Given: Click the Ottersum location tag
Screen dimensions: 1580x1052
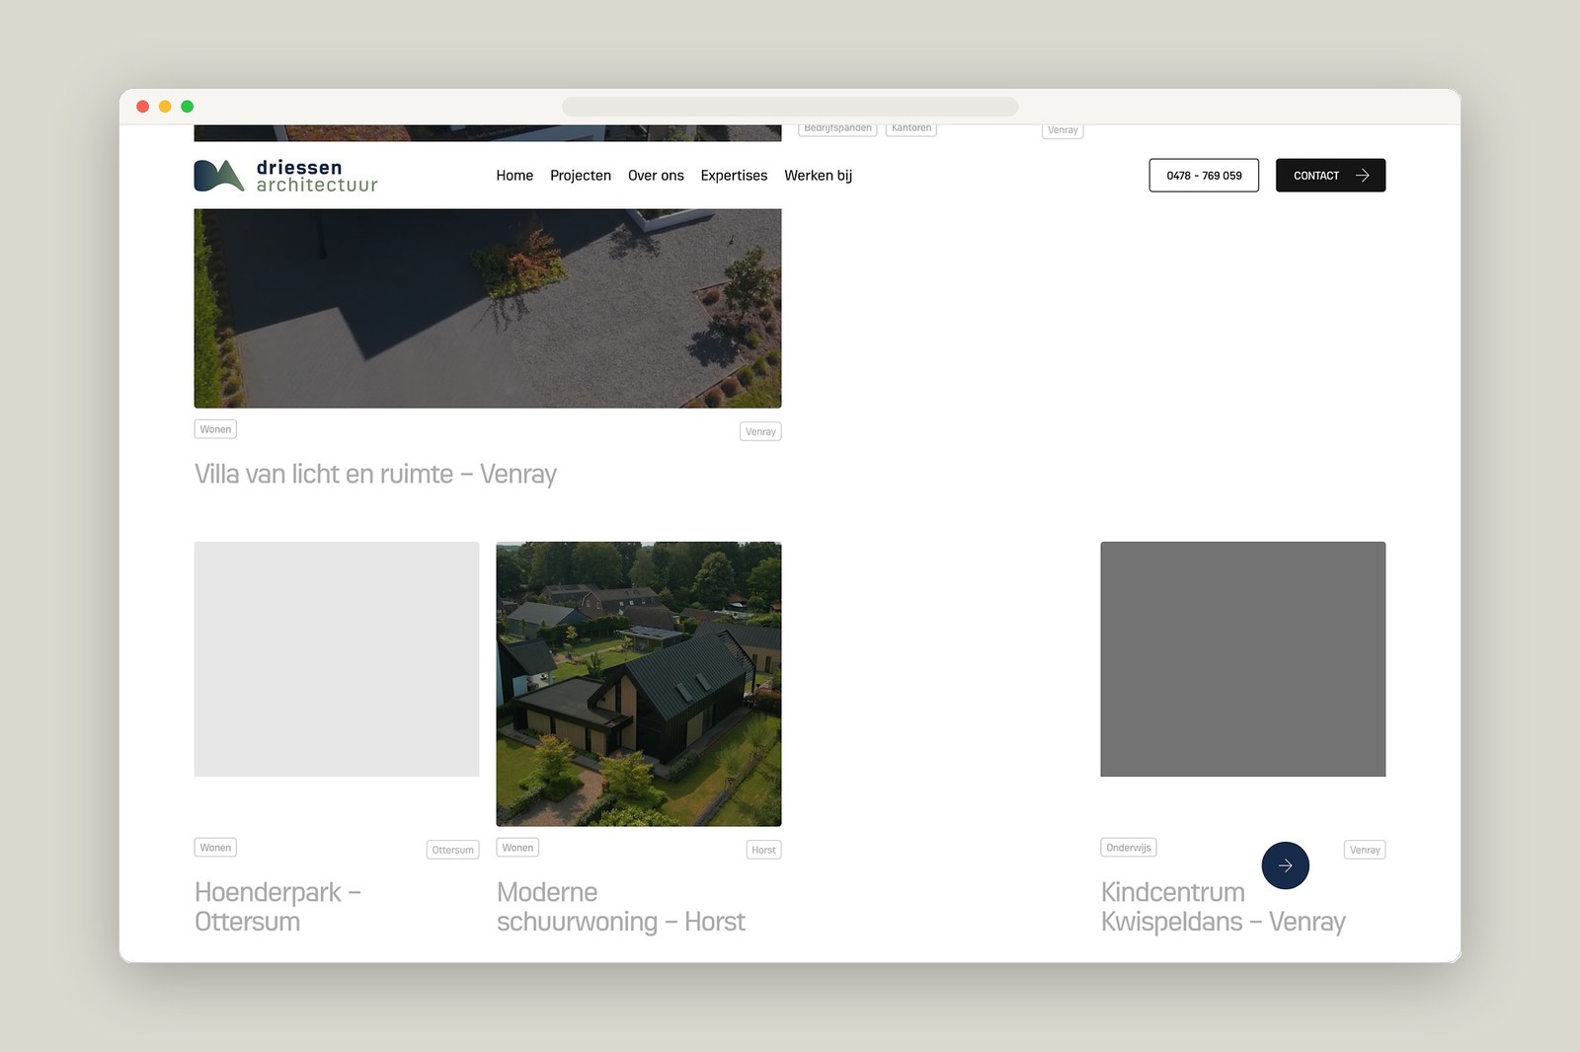Looking at the screenshot, I should tap(452, 850).
